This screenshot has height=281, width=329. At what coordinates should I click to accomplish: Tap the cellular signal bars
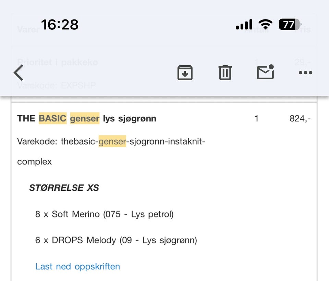coord(244,25)
